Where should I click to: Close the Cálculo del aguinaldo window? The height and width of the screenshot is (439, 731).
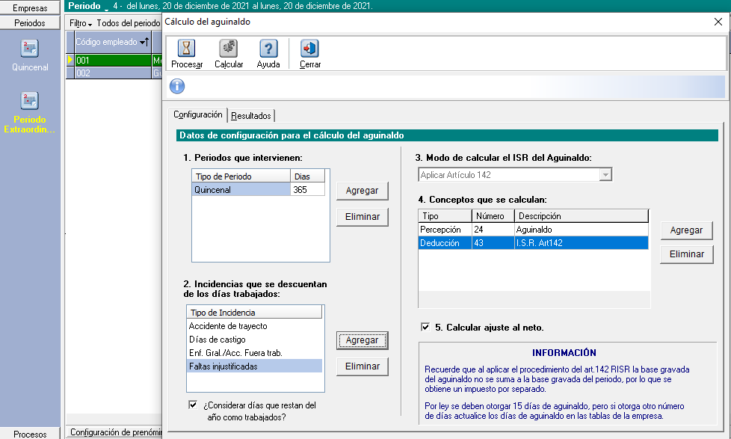718,22
